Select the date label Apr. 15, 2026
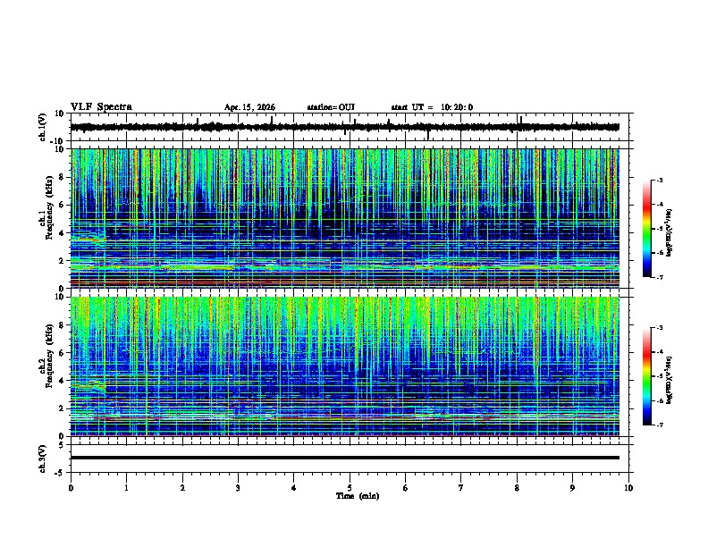Image resolution: width=708 pixels, height=547 pixels. point(249,107)
